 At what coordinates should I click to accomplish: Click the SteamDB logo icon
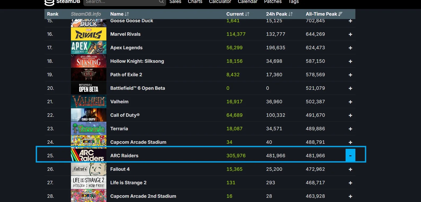(49, 2)
